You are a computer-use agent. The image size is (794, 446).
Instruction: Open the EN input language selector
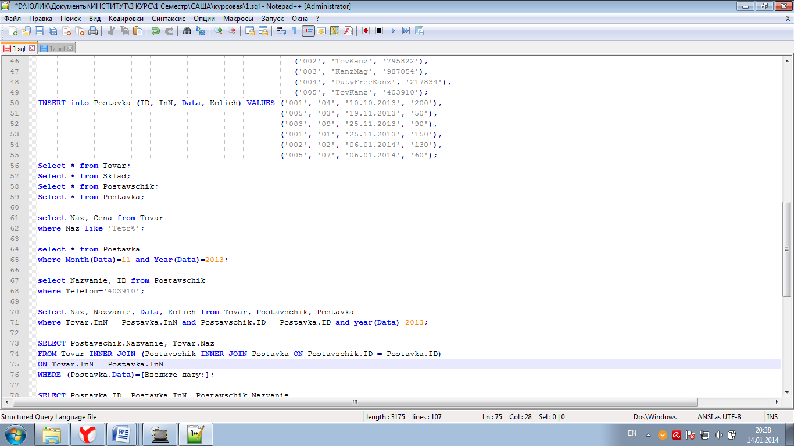point(632,433)
